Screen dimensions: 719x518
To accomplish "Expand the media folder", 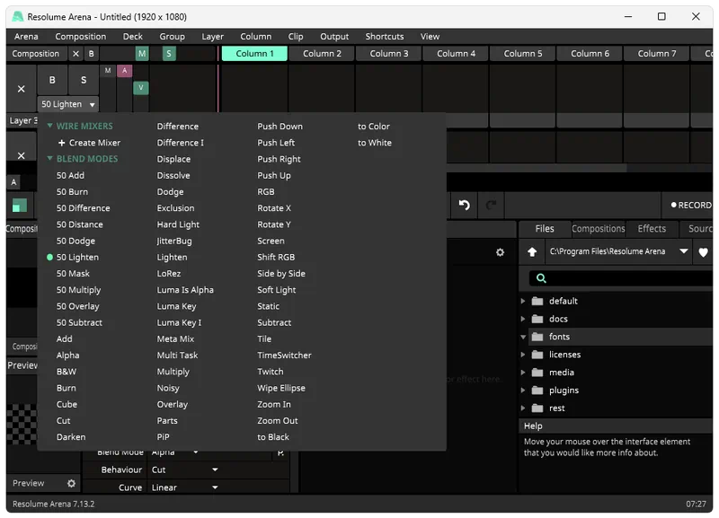I will pyautogui.click(x=523, y=373).
